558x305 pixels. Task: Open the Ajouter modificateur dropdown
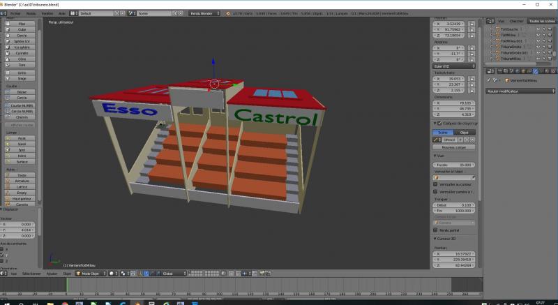[520, 91]
